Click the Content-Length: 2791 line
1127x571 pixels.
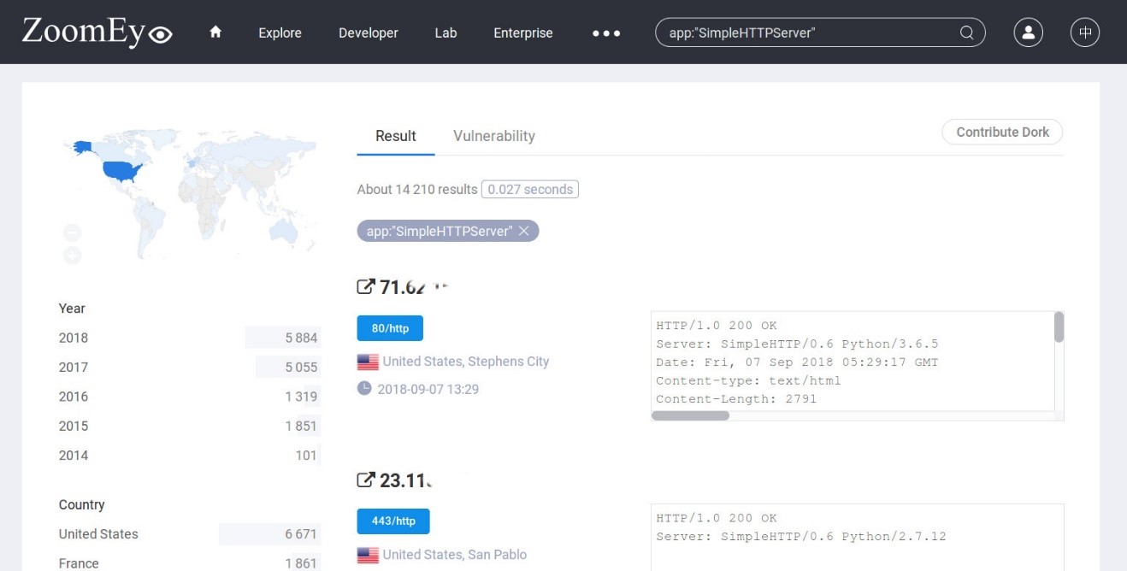tap(736, 398)
